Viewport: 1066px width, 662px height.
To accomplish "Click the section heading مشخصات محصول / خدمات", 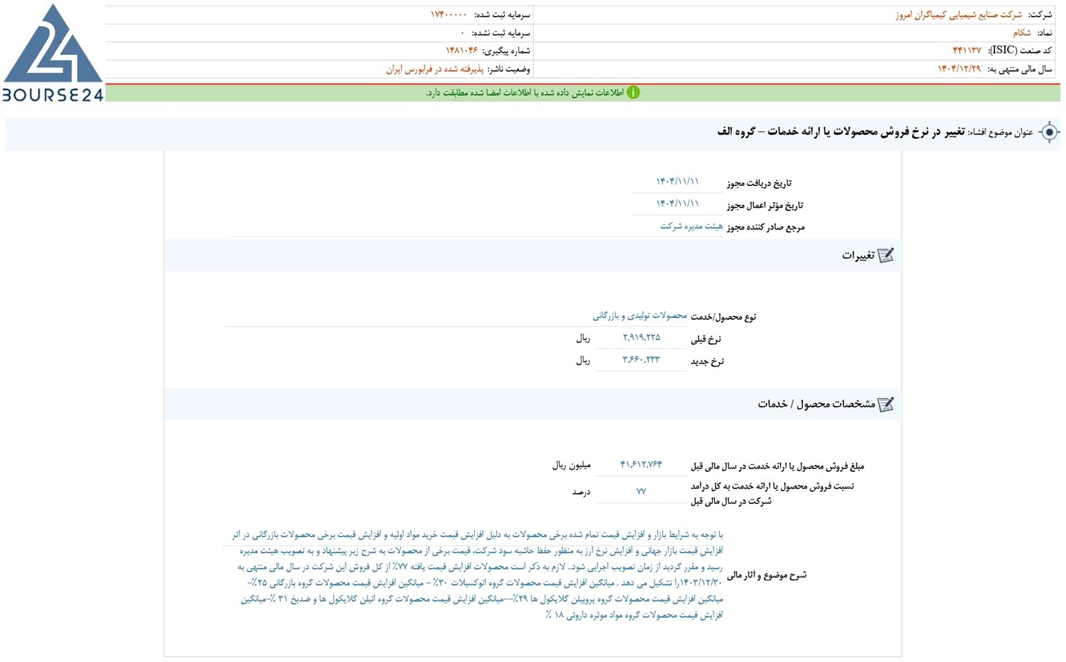I will click(816, 404).
